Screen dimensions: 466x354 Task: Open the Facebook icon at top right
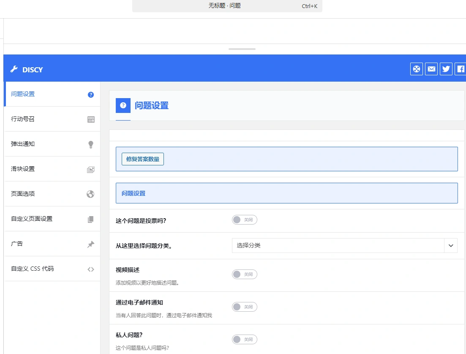click(x=460, y=69)
